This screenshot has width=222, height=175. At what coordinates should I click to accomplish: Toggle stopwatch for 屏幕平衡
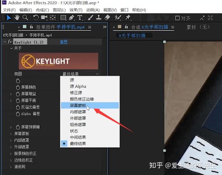pyautogui.click(x=18, y=101)
